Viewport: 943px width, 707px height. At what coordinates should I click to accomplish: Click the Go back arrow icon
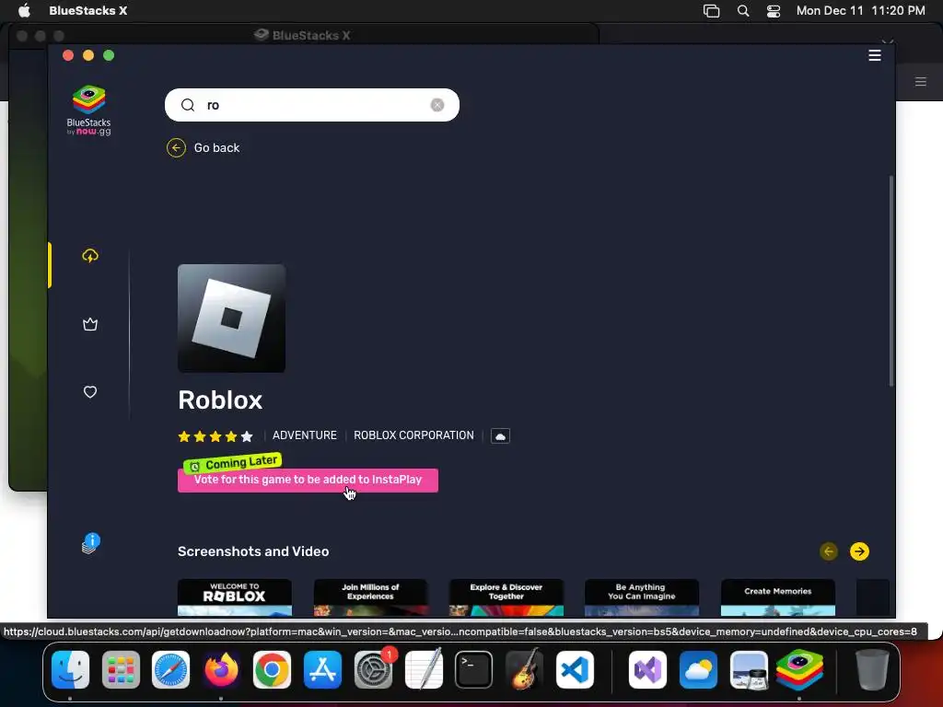[x=176, y=148]
